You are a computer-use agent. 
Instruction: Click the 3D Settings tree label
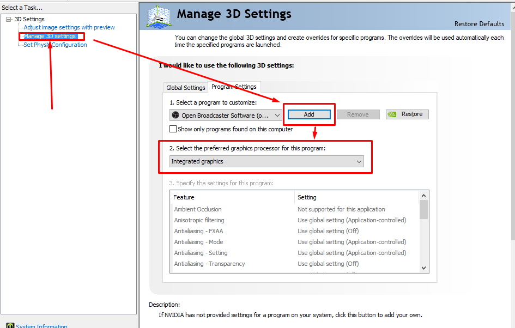[x=29, y=19]
